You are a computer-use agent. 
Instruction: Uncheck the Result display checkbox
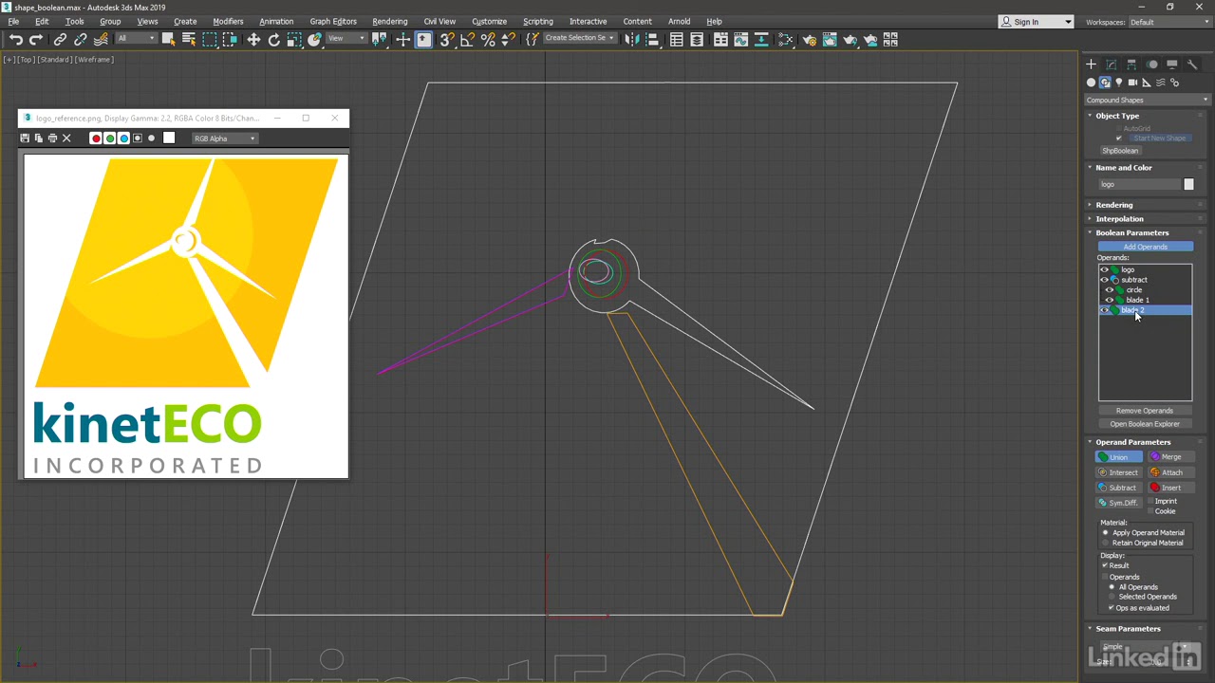point(1105,565)
